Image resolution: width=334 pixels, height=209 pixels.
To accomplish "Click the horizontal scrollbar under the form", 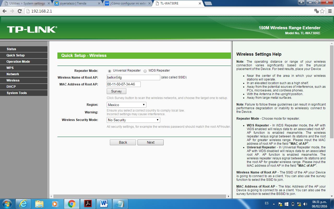I will [140, 196].
